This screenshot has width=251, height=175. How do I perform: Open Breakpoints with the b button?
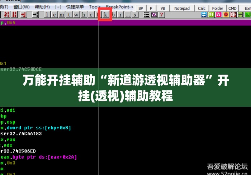tap(113, 15)
